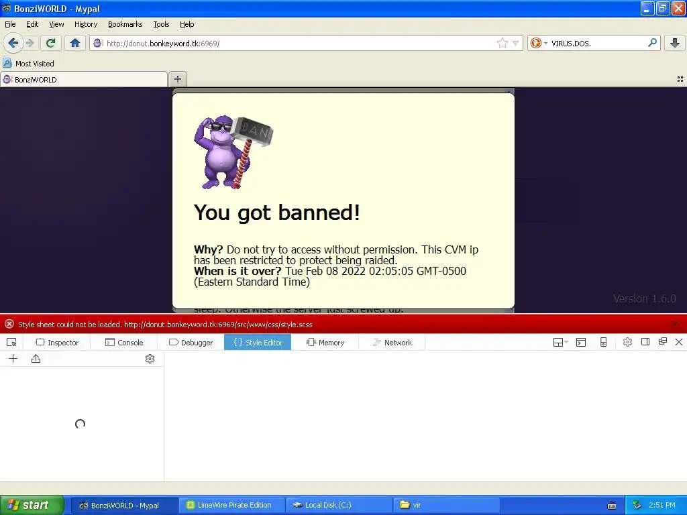The height and width of the screenshot is (515, 687).
Task: Open a new tab with plus button
Action: 177,79
